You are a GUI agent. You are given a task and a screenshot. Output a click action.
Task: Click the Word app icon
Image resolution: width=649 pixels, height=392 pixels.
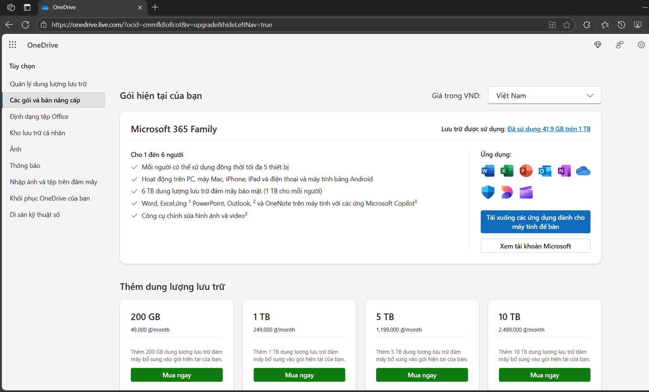[488, 171]
